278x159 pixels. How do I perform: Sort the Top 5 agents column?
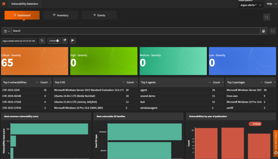click(x=210, y=82)
